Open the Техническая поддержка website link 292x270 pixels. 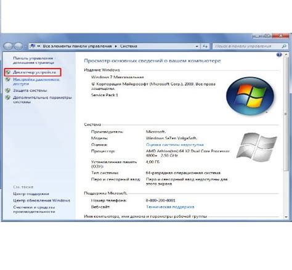(170, 207)
